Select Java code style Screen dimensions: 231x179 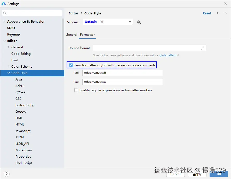point(19,79)
